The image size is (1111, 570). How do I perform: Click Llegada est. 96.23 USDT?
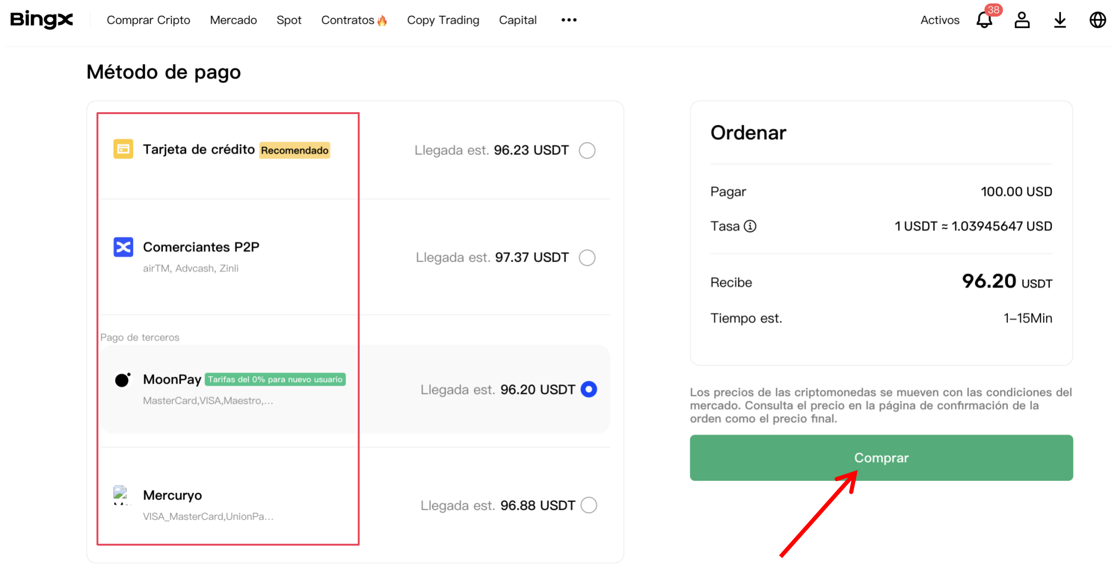(x=491, y=150)
